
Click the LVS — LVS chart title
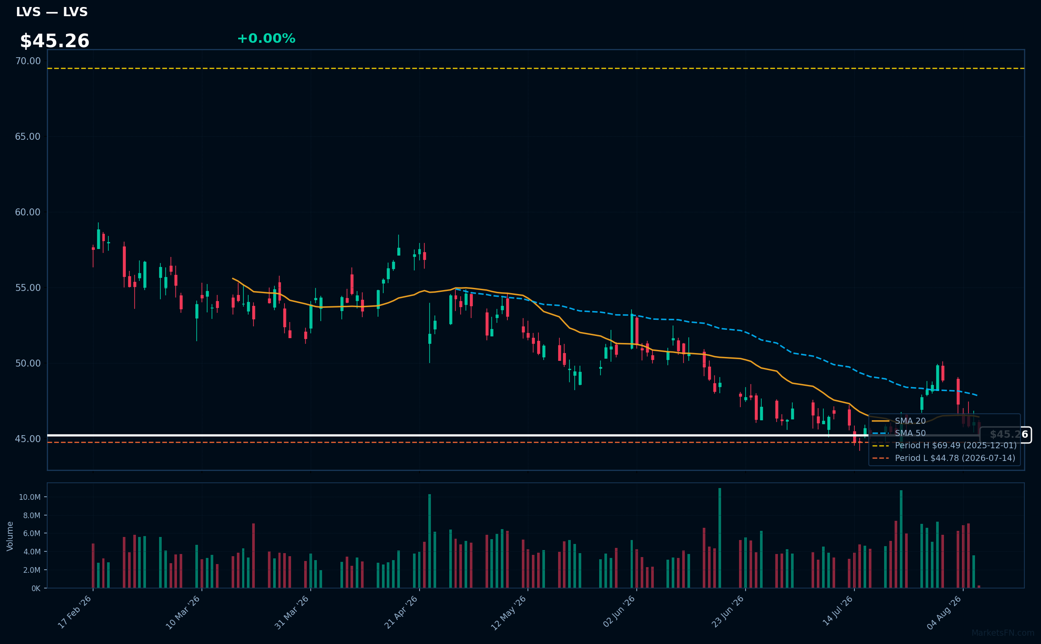tap(52, 12)
